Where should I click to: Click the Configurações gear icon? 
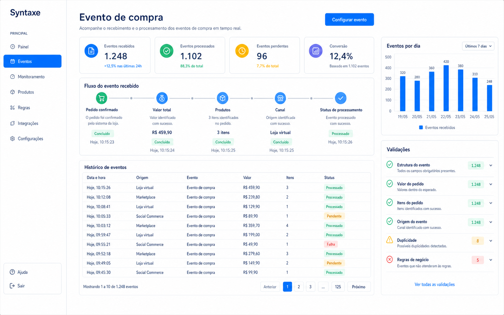coord(13,139)
